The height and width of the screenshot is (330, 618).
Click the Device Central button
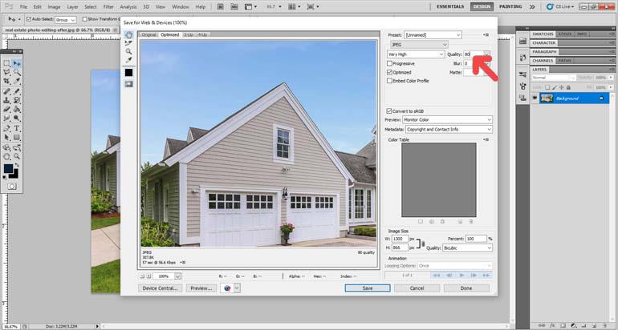[160, 288]
